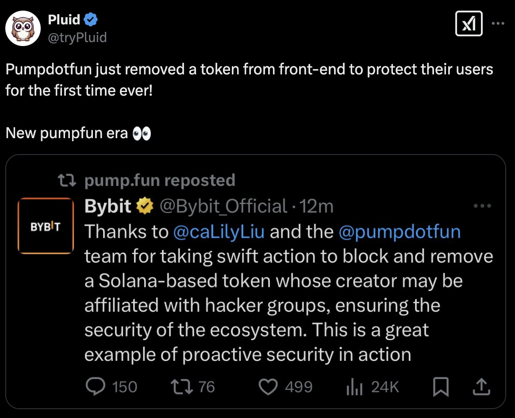Click Pluid's blue verified badge
This screenshot has width=515, height=418.
pyautogui.click(x=91, y=19)
